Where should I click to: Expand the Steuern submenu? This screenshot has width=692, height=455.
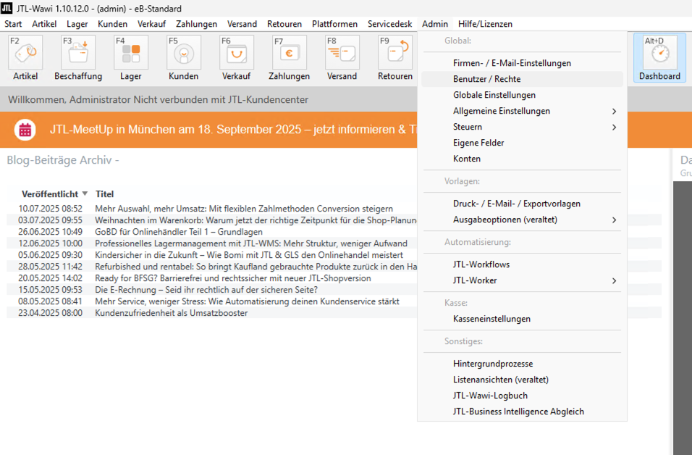pos(522,127)
